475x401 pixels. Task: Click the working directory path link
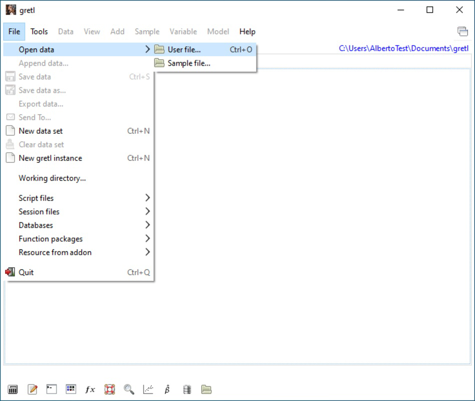[x=403, y=49]
